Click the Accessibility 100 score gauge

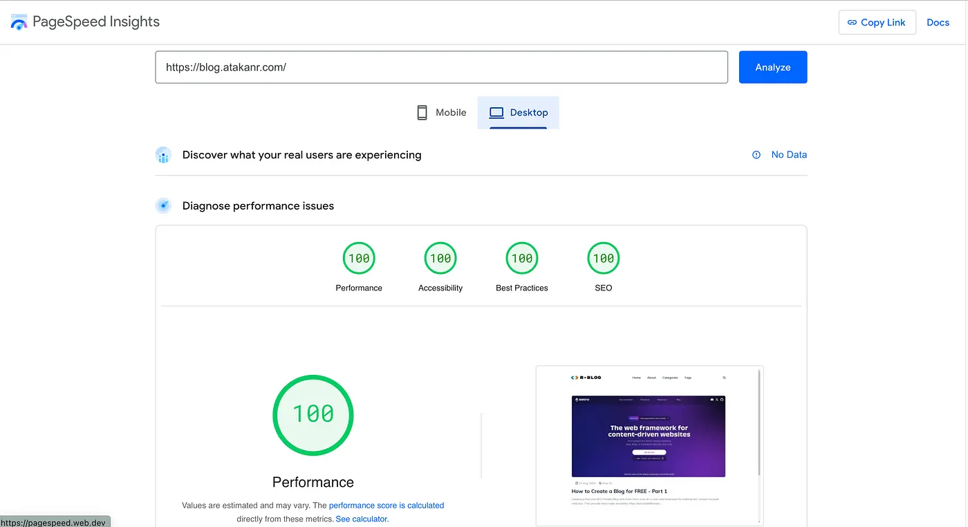pyautogui.click(x=440, y=257)
